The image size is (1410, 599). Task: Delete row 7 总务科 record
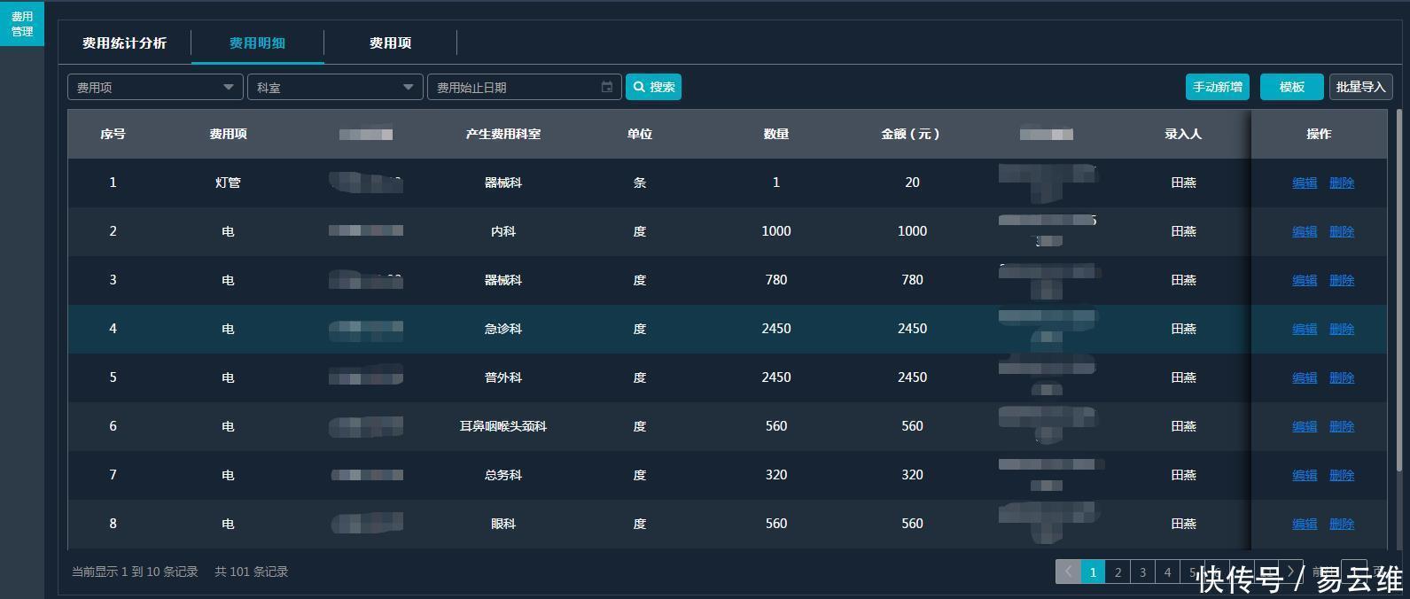coord(1342,475)
